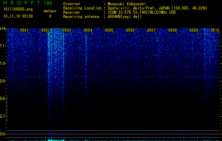The width and height of the screenshot is (222, 141).
Task: Click the 0502 time marker
Action: 46,30
